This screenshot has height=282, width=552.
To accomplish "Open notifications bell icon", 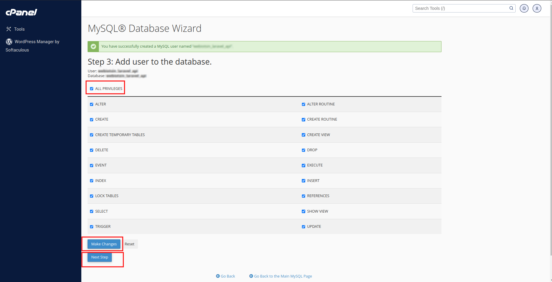I will (524, 8).
